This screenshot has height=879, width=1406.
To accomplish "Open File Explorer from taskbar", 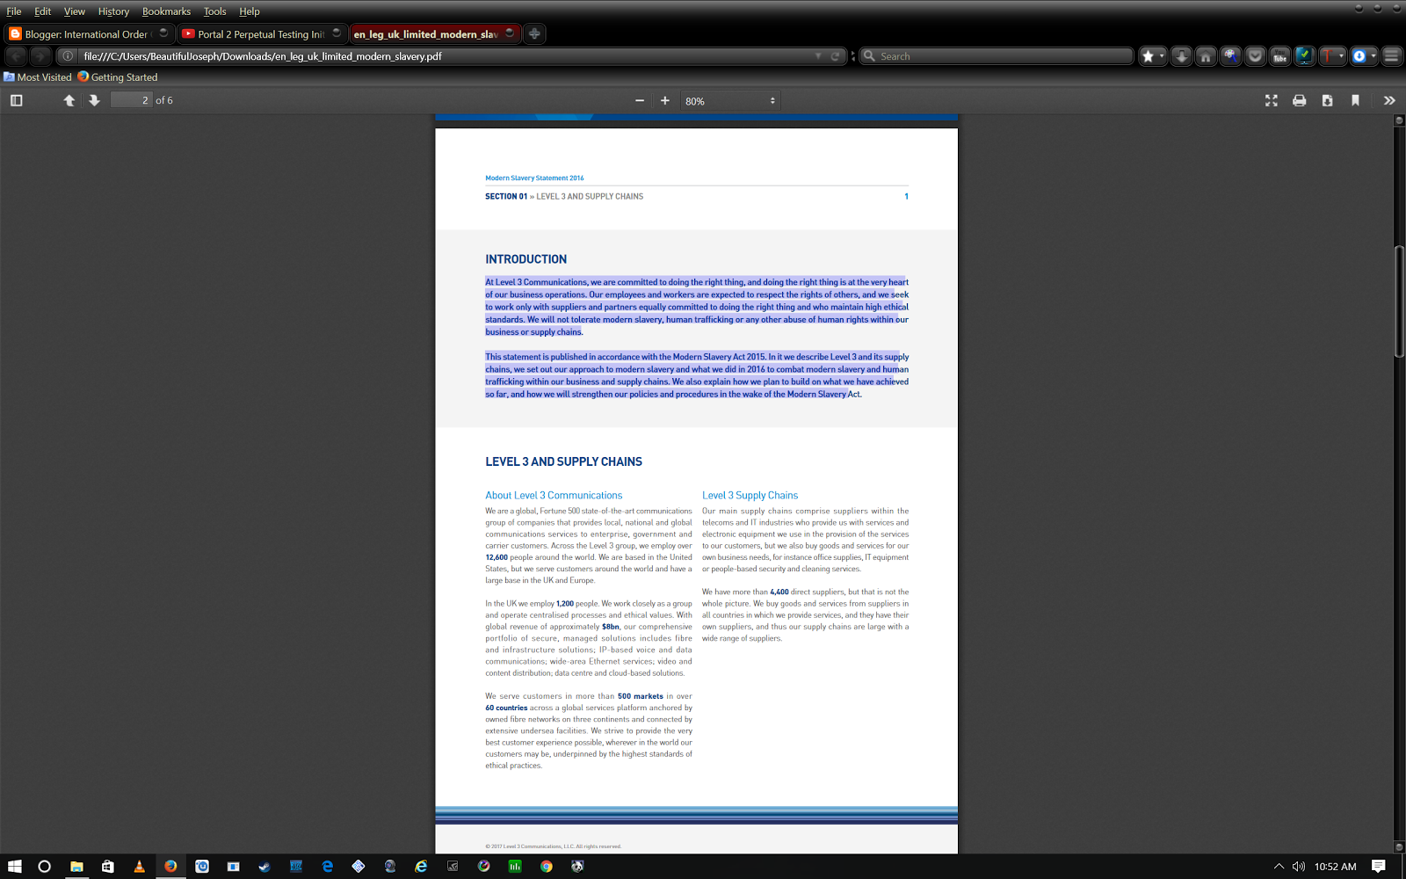I will (76, 866).
